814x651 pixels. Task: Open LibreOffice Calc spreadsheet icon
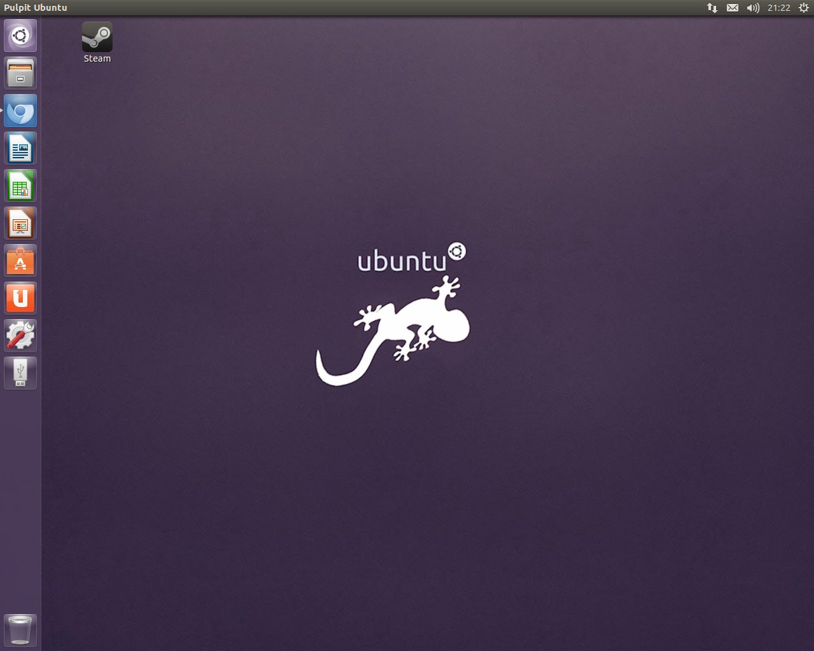[x=20, y=186]
